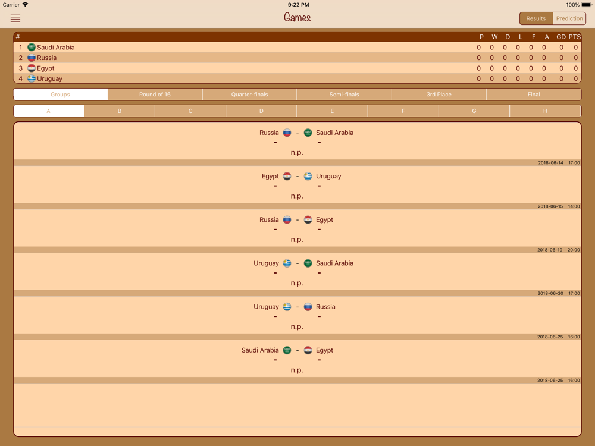Open the Final tab
The height and width of the screenshot is (446, 595).
[x=534, y=95]
